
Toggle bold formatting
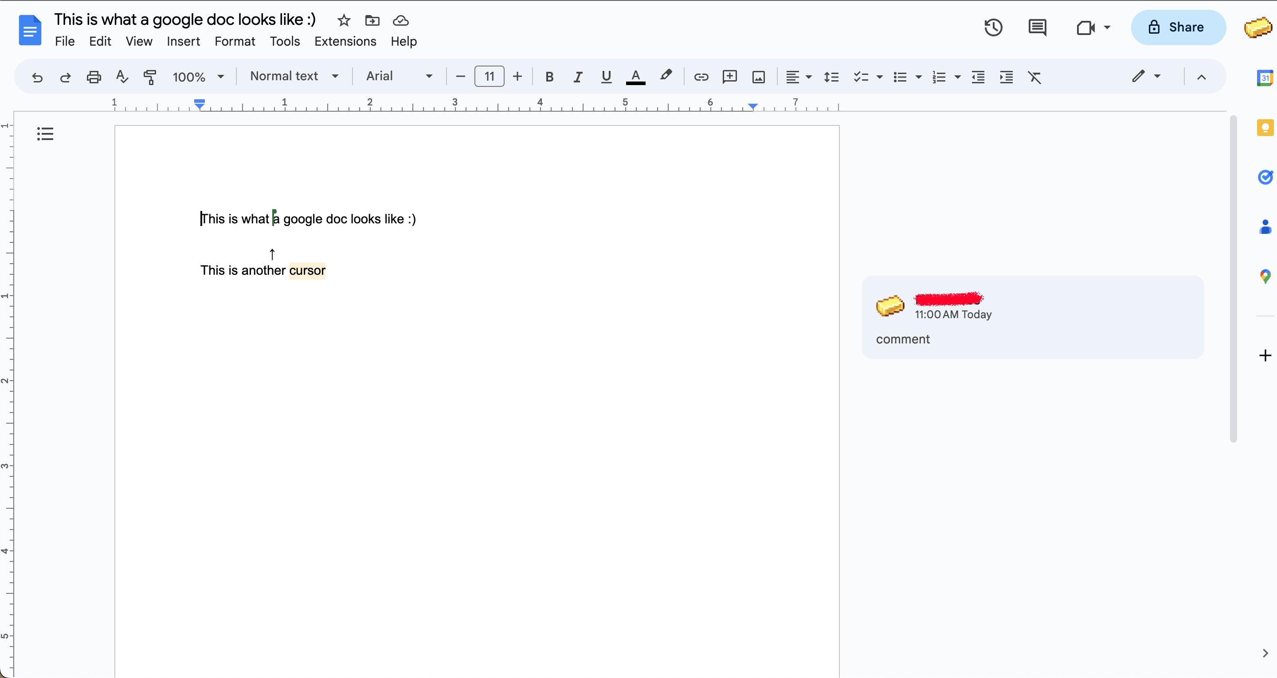549,77
